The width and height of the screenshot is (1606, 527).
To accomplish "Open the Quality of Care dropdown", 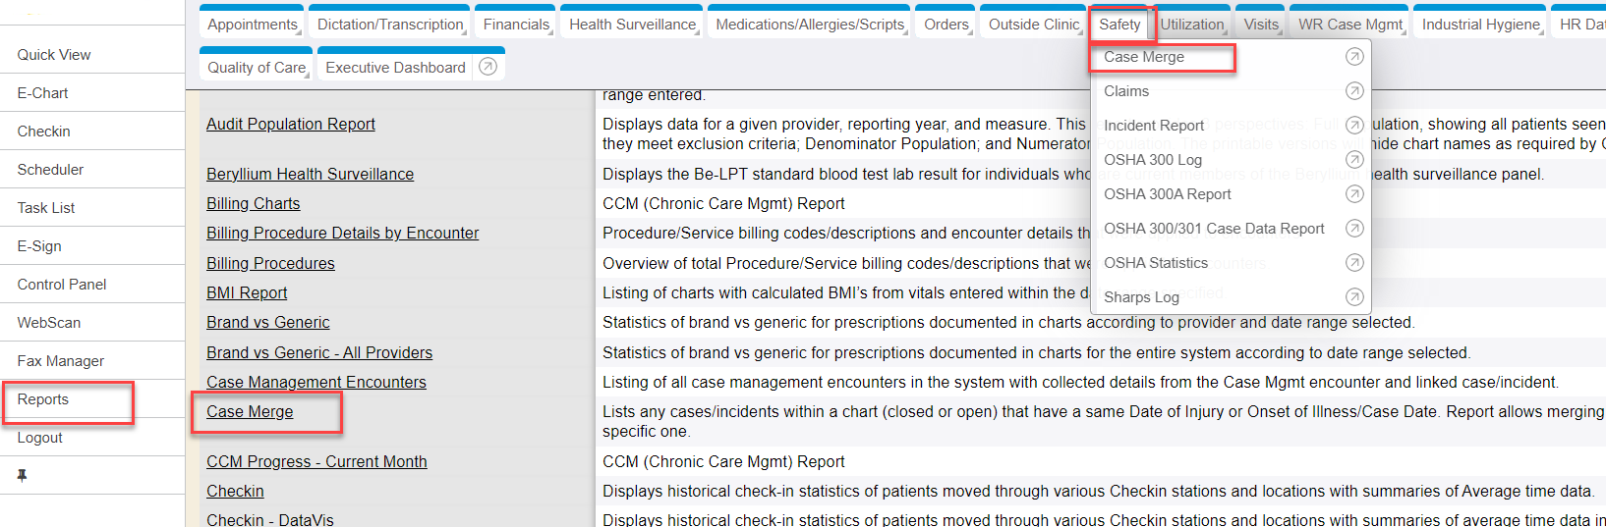I will coord(257,68).
